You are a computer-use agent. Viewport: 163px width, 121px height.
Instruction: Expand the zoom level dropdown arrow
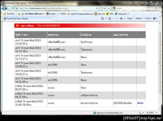pyautogui.click(x=157, y=113)
